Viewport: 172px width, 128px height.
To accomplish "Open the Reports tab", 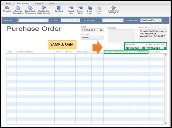I will point(39,3).
